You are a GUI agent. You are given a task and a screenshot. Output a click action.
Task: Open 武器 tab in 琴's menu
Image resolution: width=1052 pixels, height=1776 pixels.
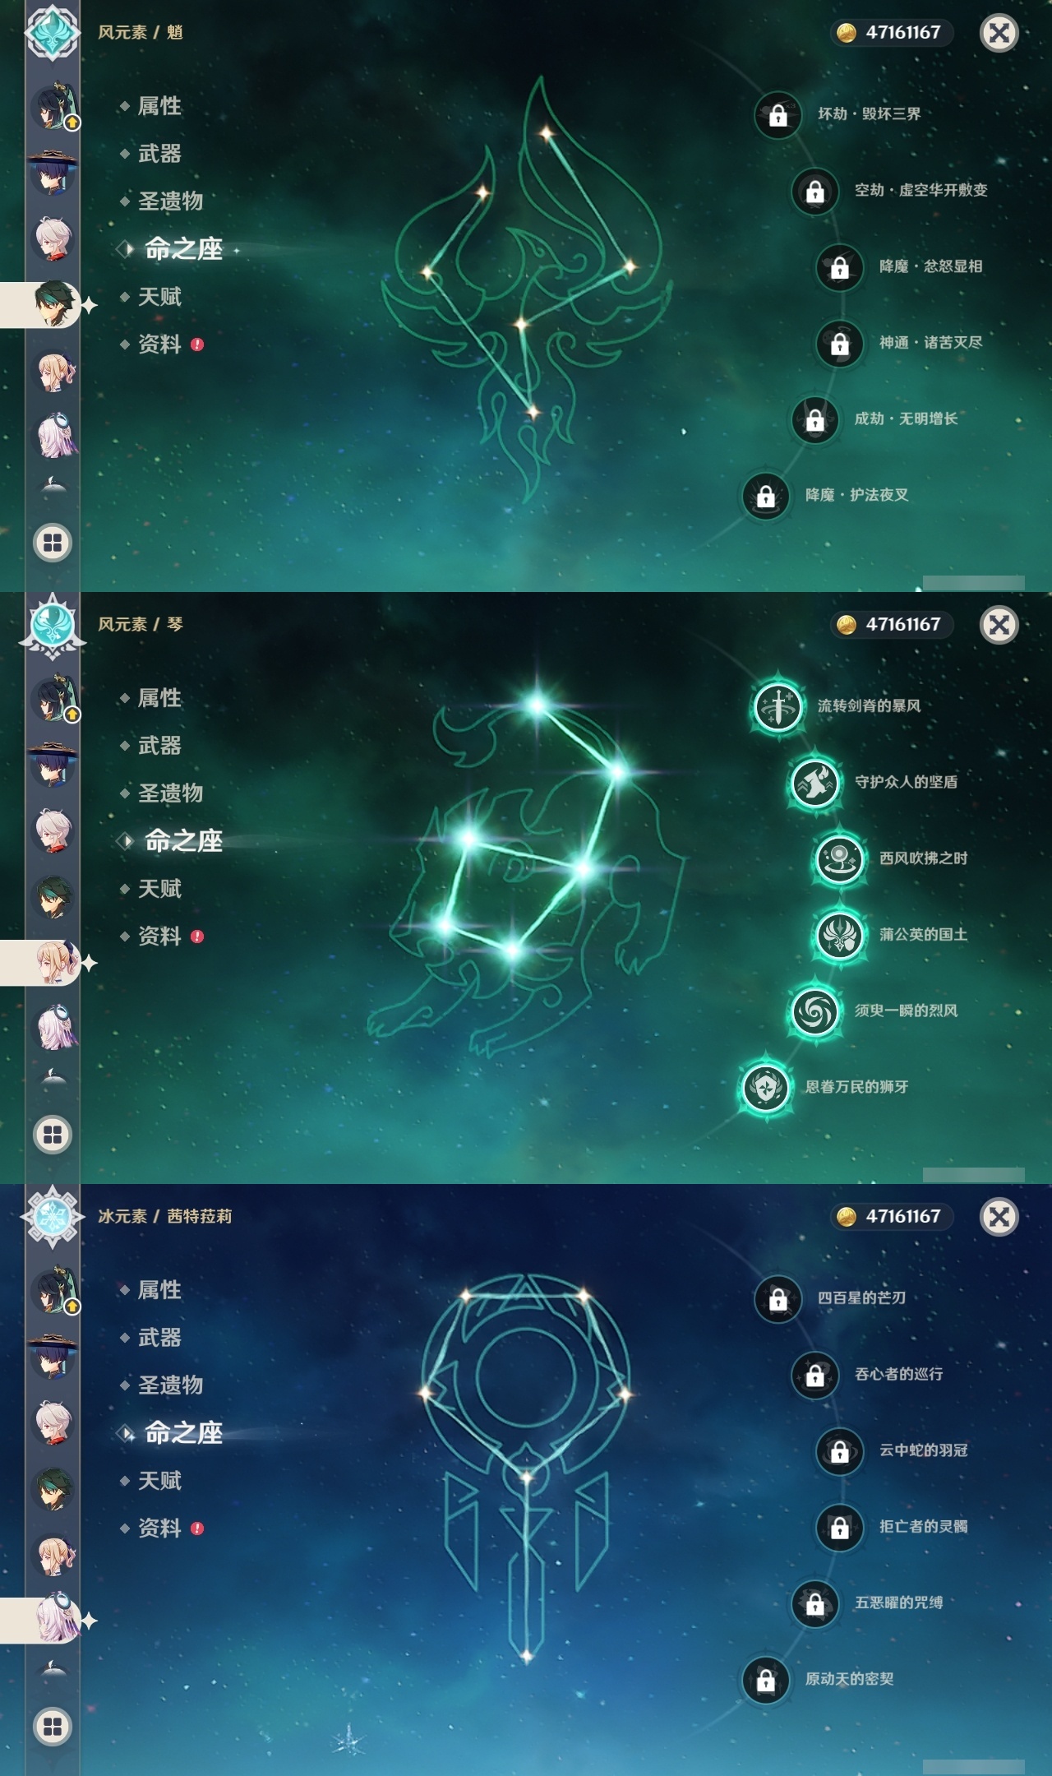(x=159, y=746)
